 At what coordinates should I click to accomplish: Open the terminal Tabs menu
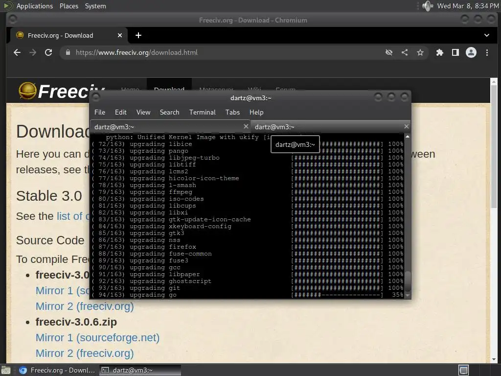tap(232, 112)
